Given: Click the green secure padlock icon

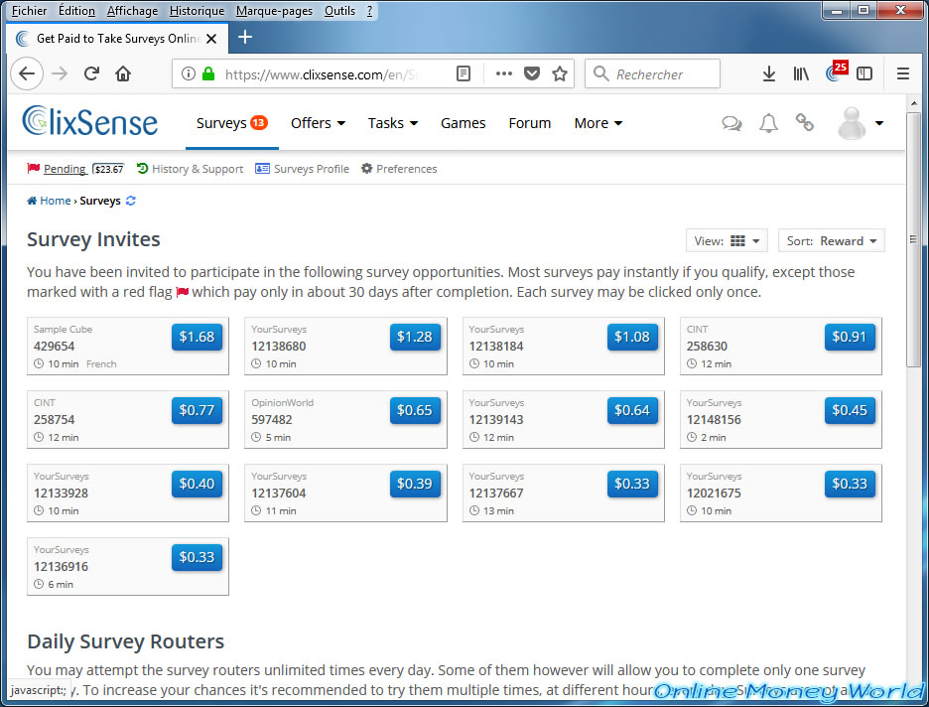Looking at the screenshot, I should pos(208,73).
